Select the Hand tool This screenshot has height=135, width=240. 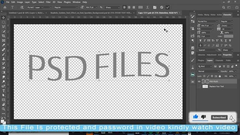[x=3, y=104]
